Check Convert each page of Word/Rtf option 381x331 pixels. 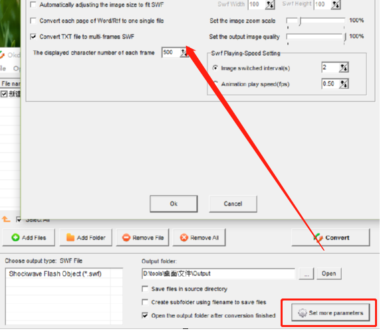(33, 21)
